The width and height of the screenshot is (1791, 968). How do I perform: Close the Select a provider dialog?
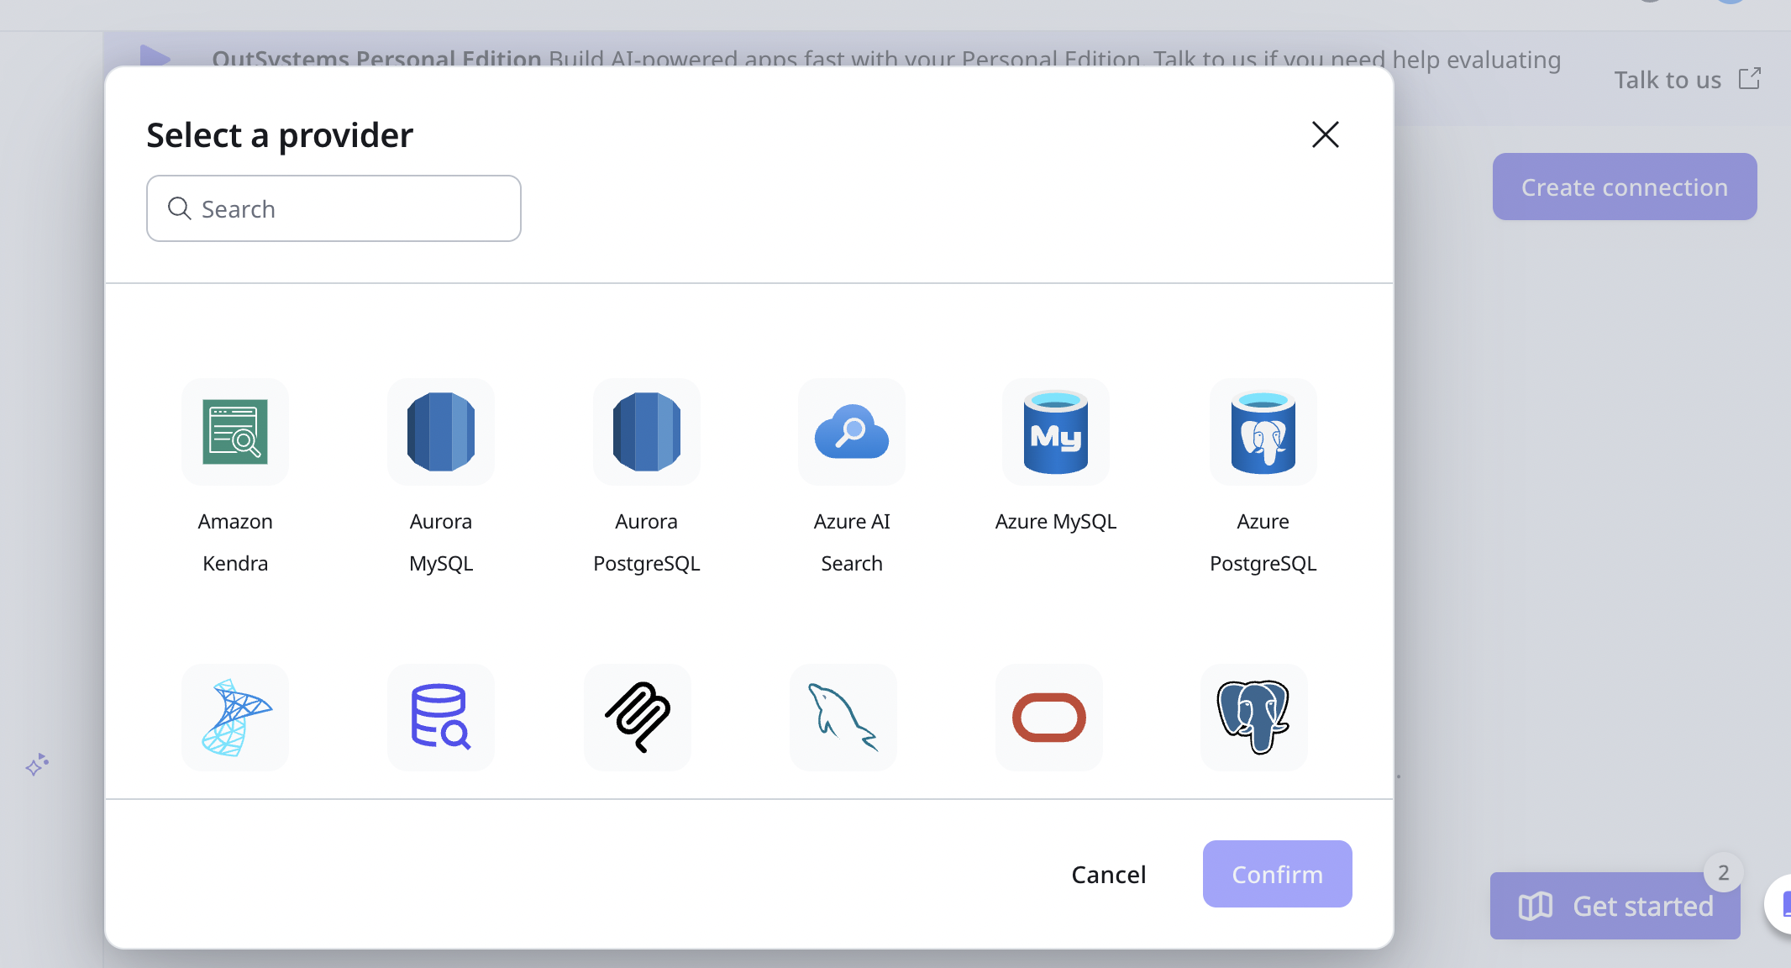[1325, 134]
